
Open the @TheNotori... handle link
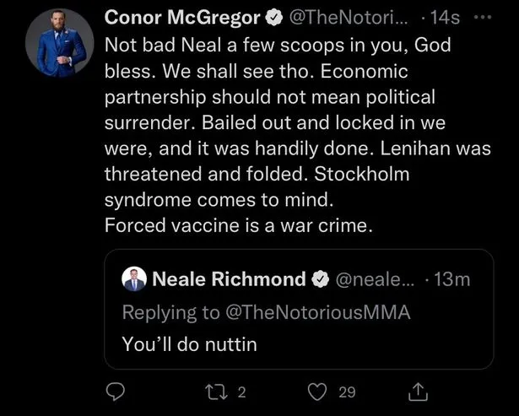(349, 18)
